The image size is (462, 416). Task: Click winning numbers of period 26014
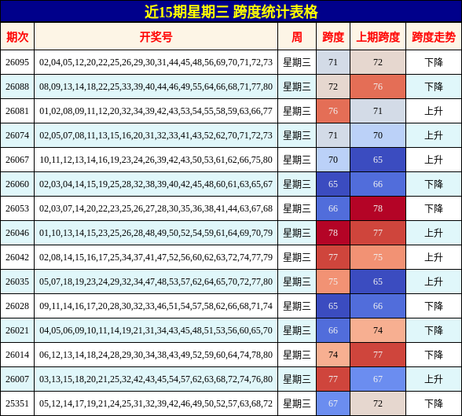coord(156,355)
